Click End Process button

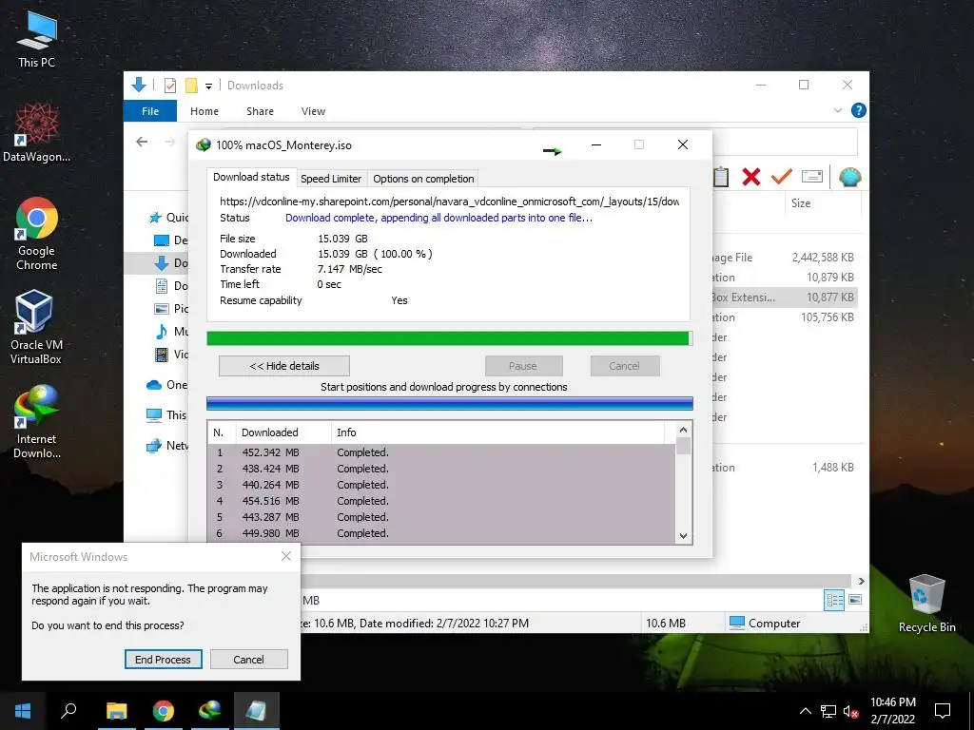point(164,660)
